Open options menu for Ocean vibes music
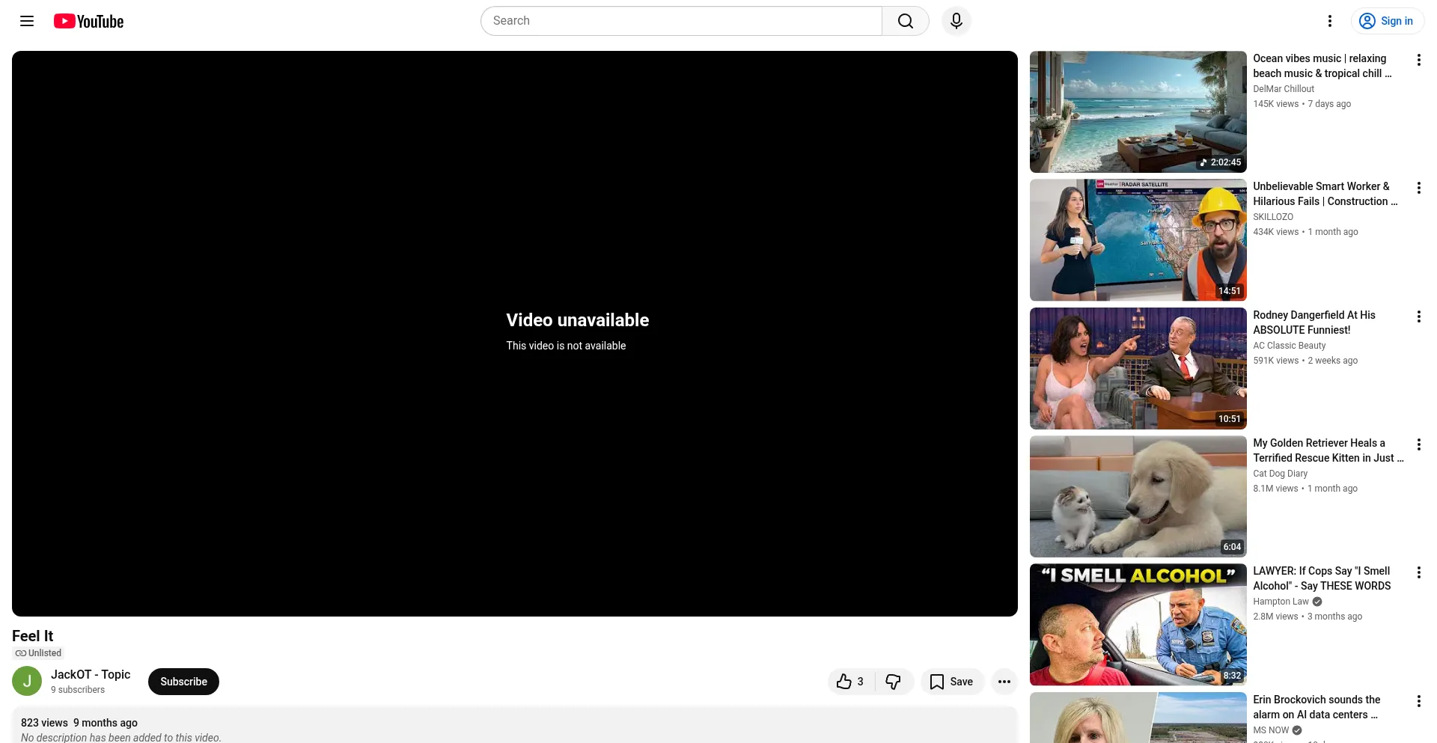 point(1418,60)
